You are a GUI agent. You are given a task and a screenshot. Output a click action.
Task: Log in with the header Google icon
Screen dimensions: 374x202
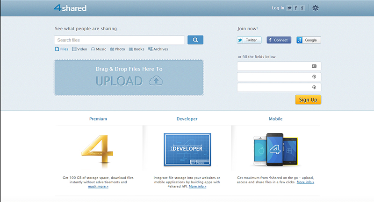click(x=302, y=8)
